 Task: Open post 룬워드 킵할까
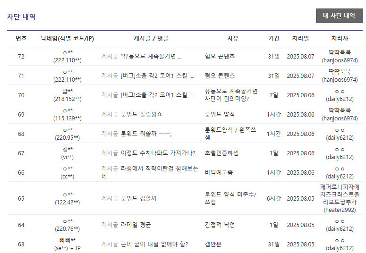139,198
